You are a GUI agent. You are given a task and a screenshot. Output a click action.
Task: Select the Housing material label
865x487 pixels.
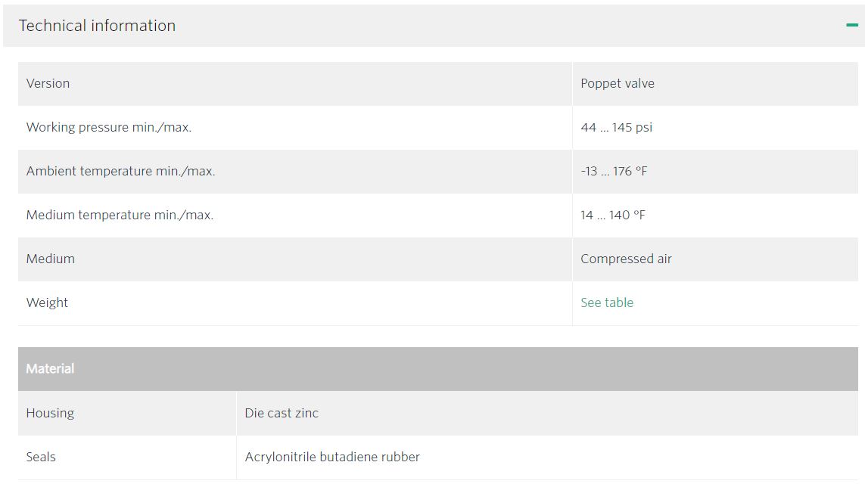click(x=50, y=413)
